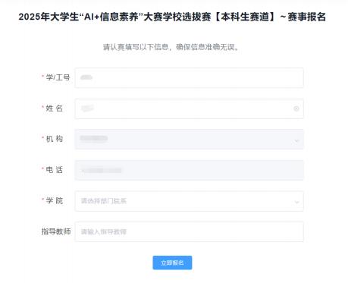348x283 pixels.
Task: Open the 请选择部门院系 select box
Action: click(x=190, y=201)
